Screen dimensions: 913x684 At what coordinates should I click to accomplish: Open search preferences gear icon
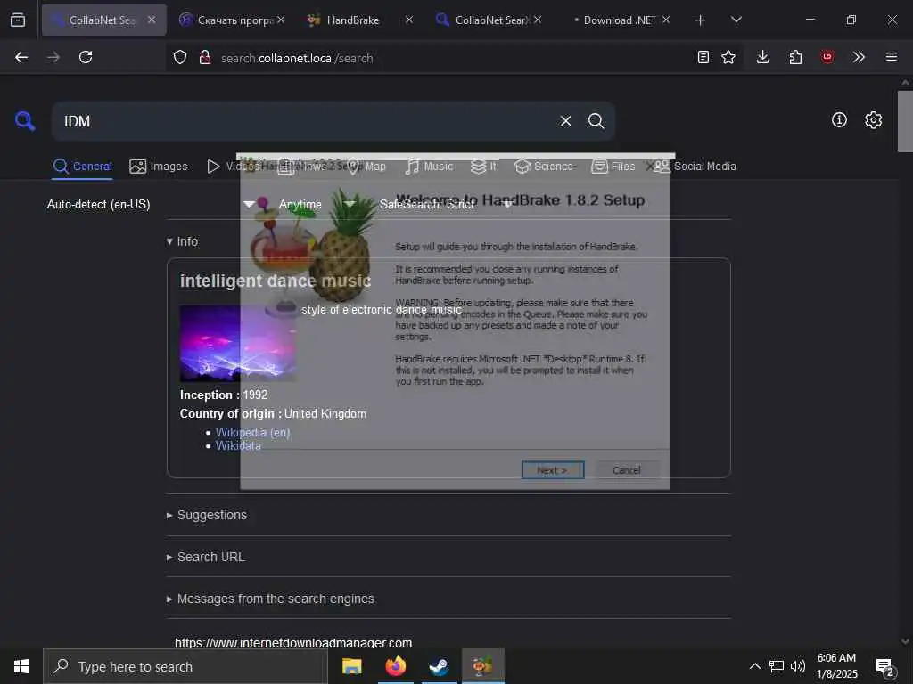[874, 120]
